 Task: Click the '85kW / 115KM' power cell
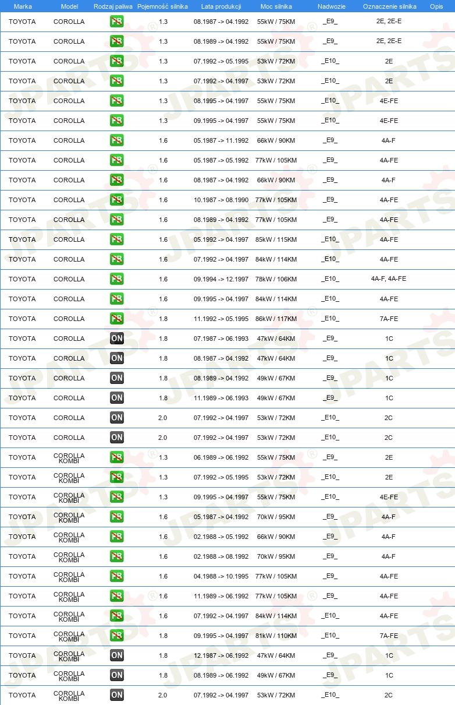click(276, 239)
